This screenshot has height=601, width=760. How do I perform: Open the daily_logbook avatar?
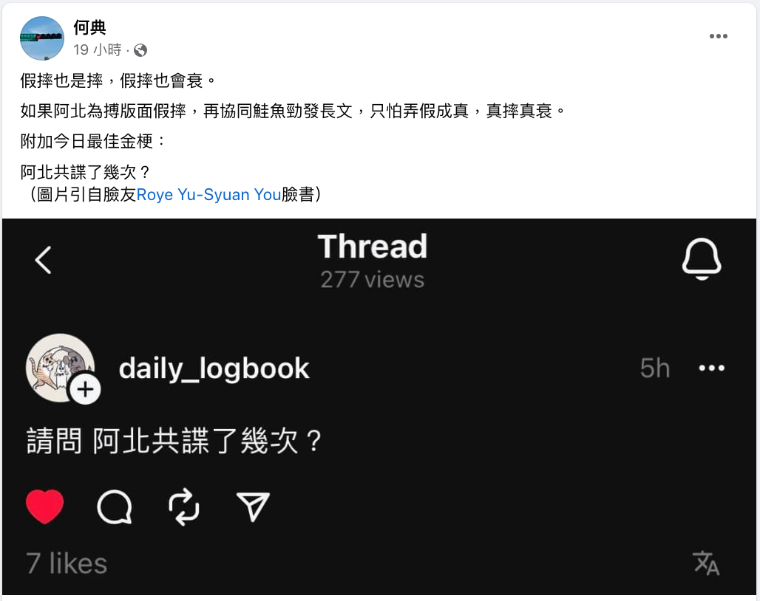pyautogui.click(x=60, y=368)
